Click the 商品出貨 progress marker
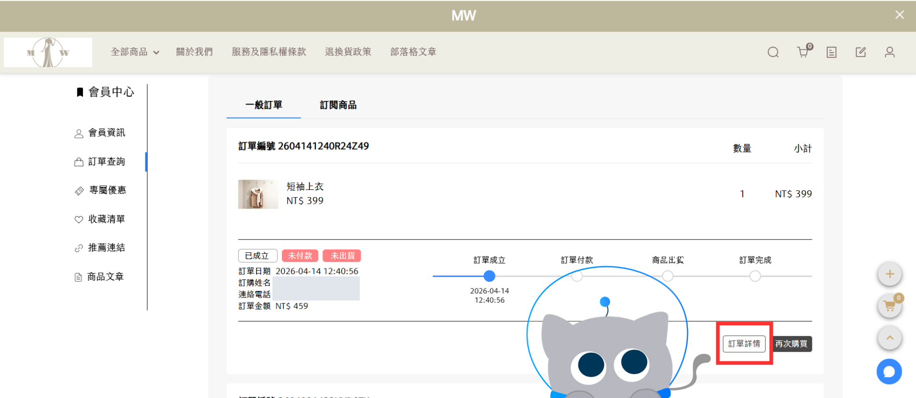The height and width of the screenshot is (398, 916). 668,276
